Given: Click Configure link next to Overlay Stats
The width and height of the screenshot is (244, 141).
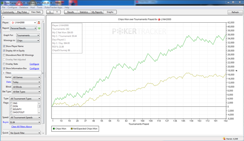Looking at the screenshot, I should [x=34, y=64].
